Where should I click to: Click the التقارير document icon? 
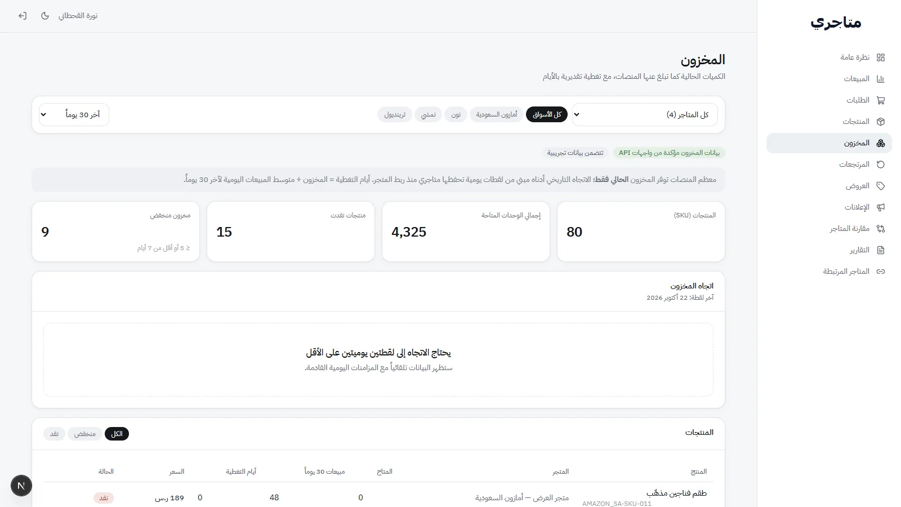point(881,250)
